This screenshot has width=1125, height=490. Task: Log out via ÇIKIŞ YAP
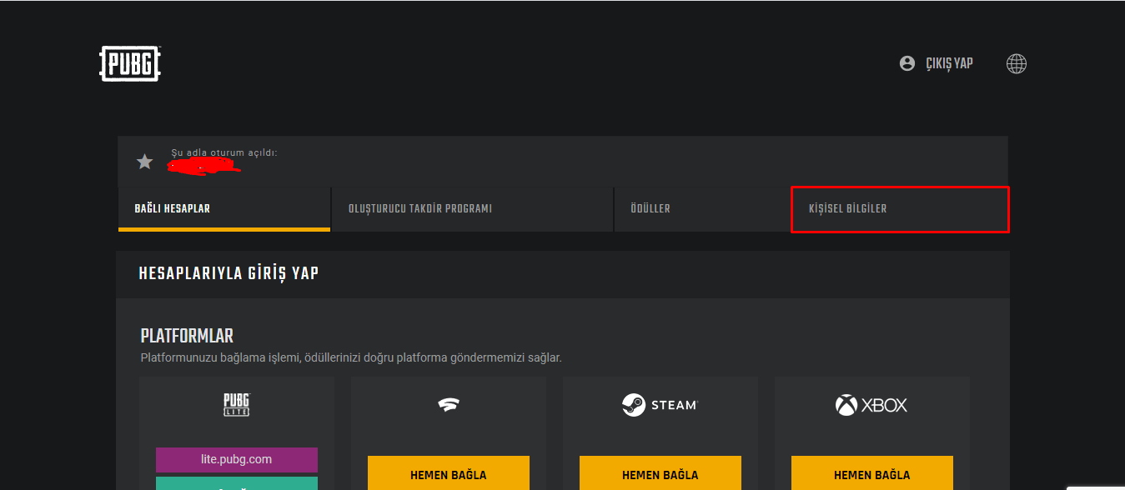click(949, 63)
